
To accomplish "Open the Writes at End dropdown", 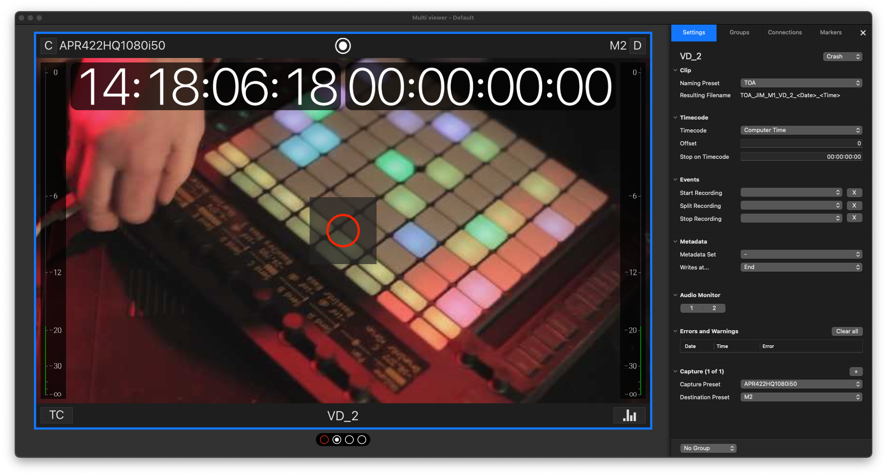I will (801, 267).
